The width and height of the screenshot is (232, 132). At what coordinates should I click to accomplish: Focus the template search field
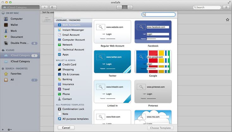coord(159,14)
